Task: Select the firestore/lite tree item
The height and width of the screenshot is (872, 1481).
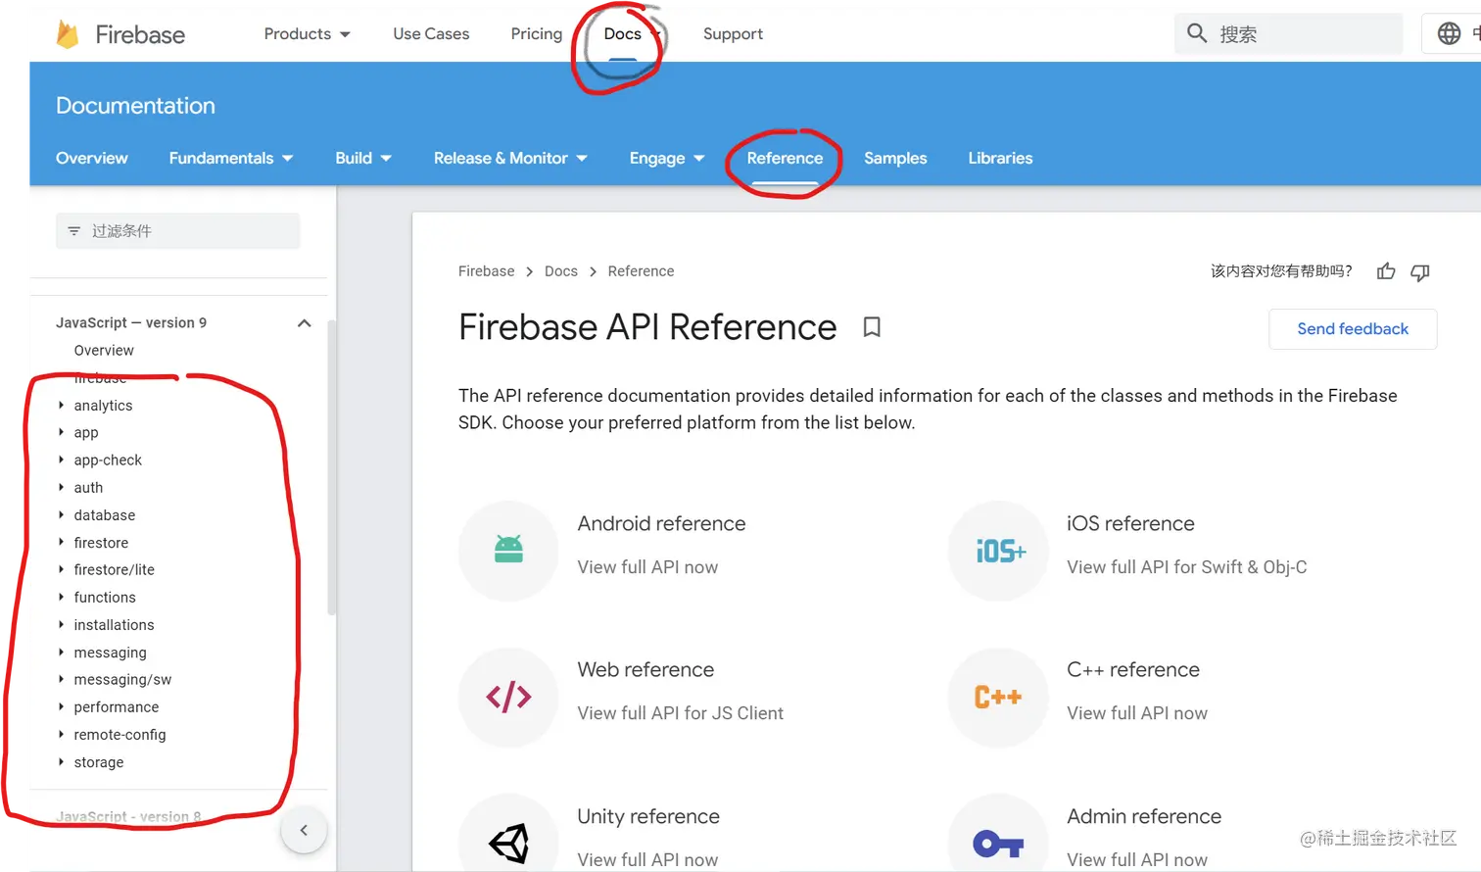Action: 114,569
